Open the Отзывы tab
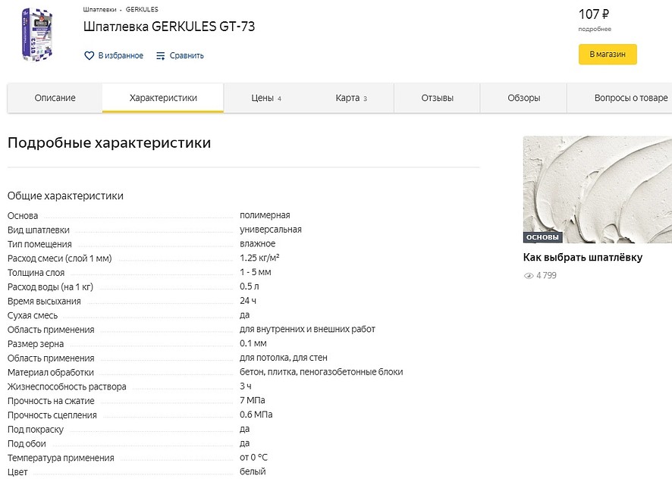This screenshot has width=672, height=485. coord(438,99)
